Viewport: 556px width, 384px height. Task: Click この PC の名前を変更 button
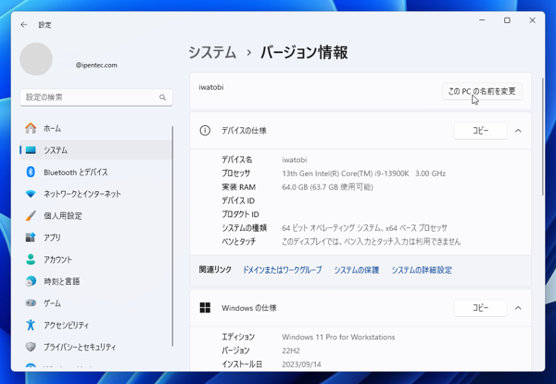[482, 92]
